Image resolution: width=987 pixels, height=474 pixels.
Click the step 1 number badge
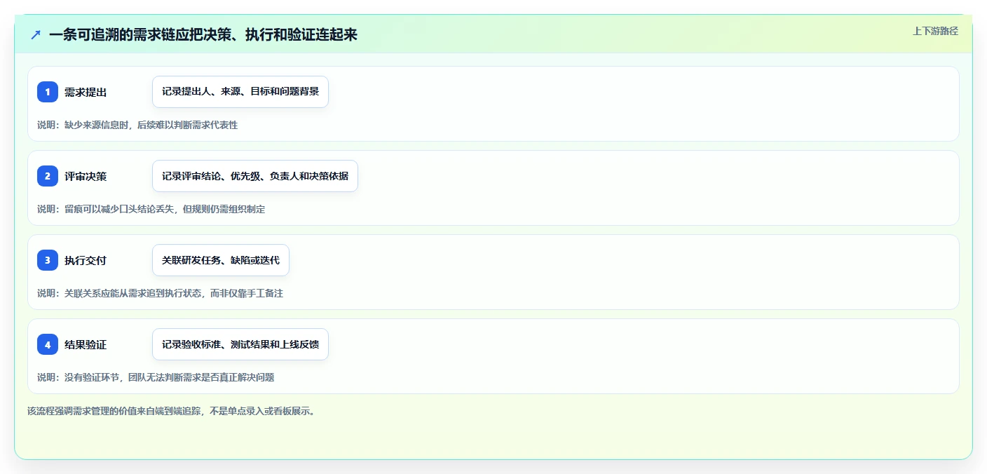pos(48,92)
